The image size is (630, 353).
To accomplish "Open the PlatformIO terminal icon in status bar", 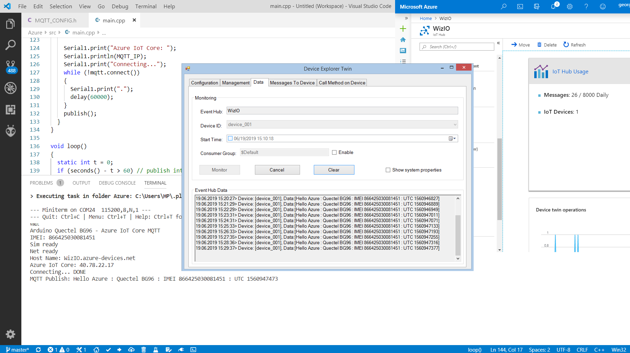I will (193, 350).
